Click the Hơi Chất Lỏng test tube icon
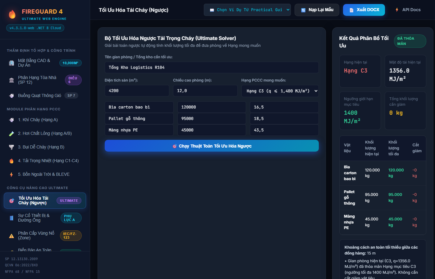 click(x=11, y=133)
